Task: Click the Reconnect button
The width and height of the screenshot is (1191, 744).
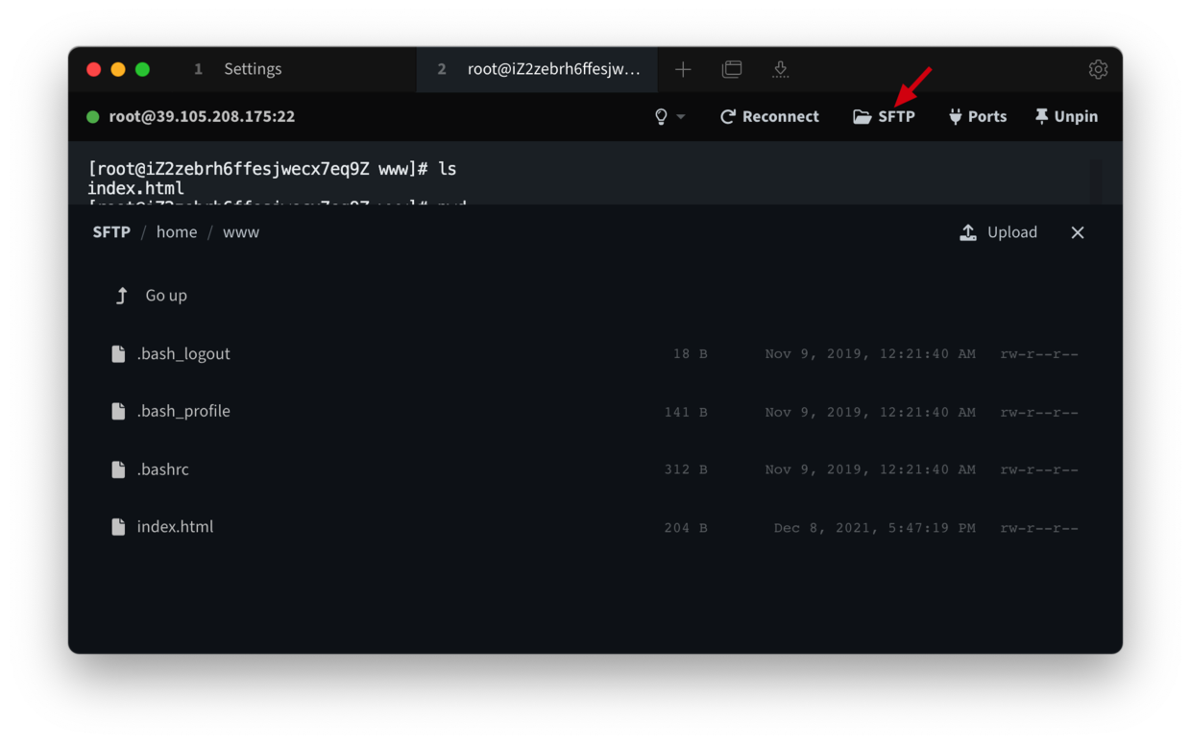Action: (x=769, y=116)
